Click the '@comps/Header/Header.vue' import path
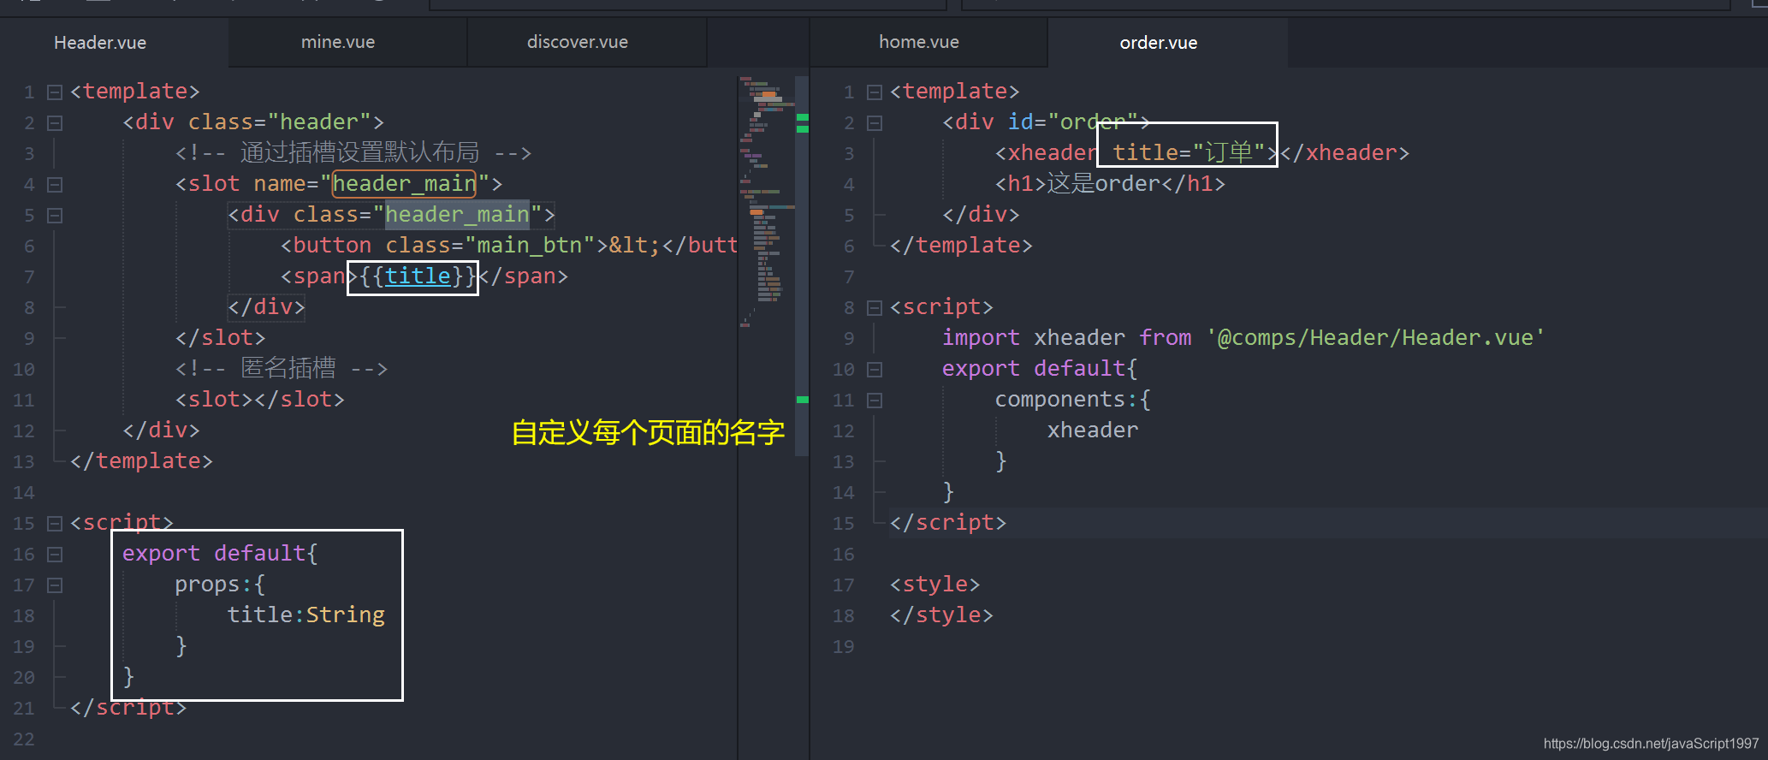The width and height of the screenshot is (1768, 760). pos(1375,337)
